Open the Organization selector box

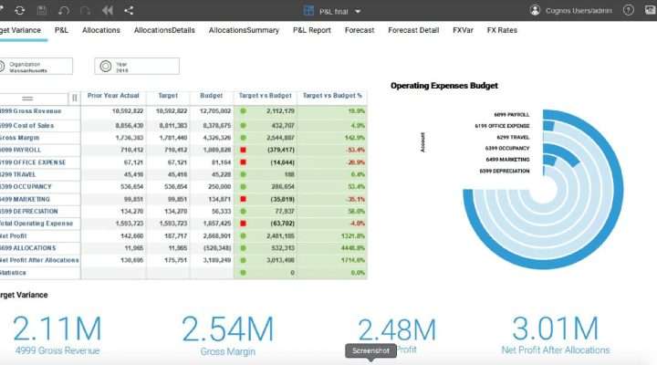point(36,67)
